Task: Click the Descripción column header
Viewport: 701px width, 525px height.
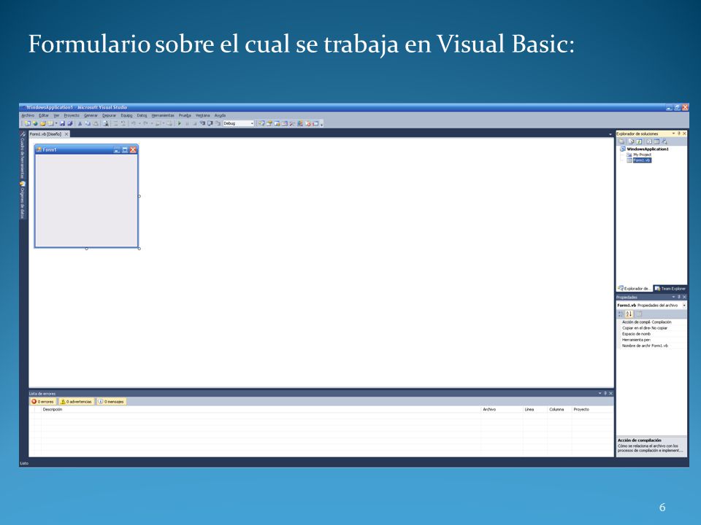Action: [261, 409]
